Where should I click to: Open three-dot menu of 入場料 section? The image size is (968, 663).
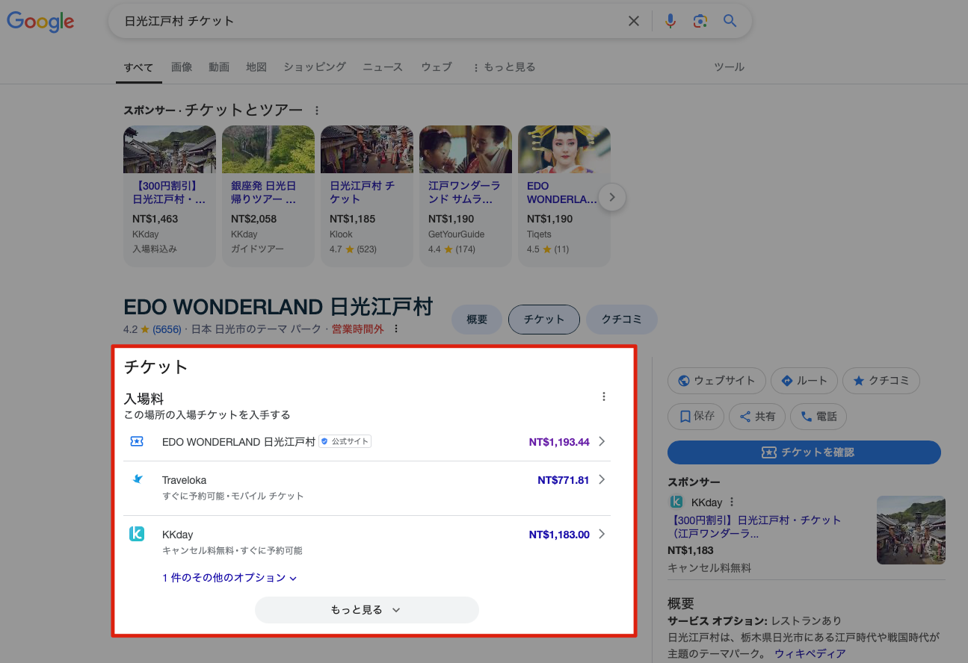pyautogui.click(x=604, y=397)
